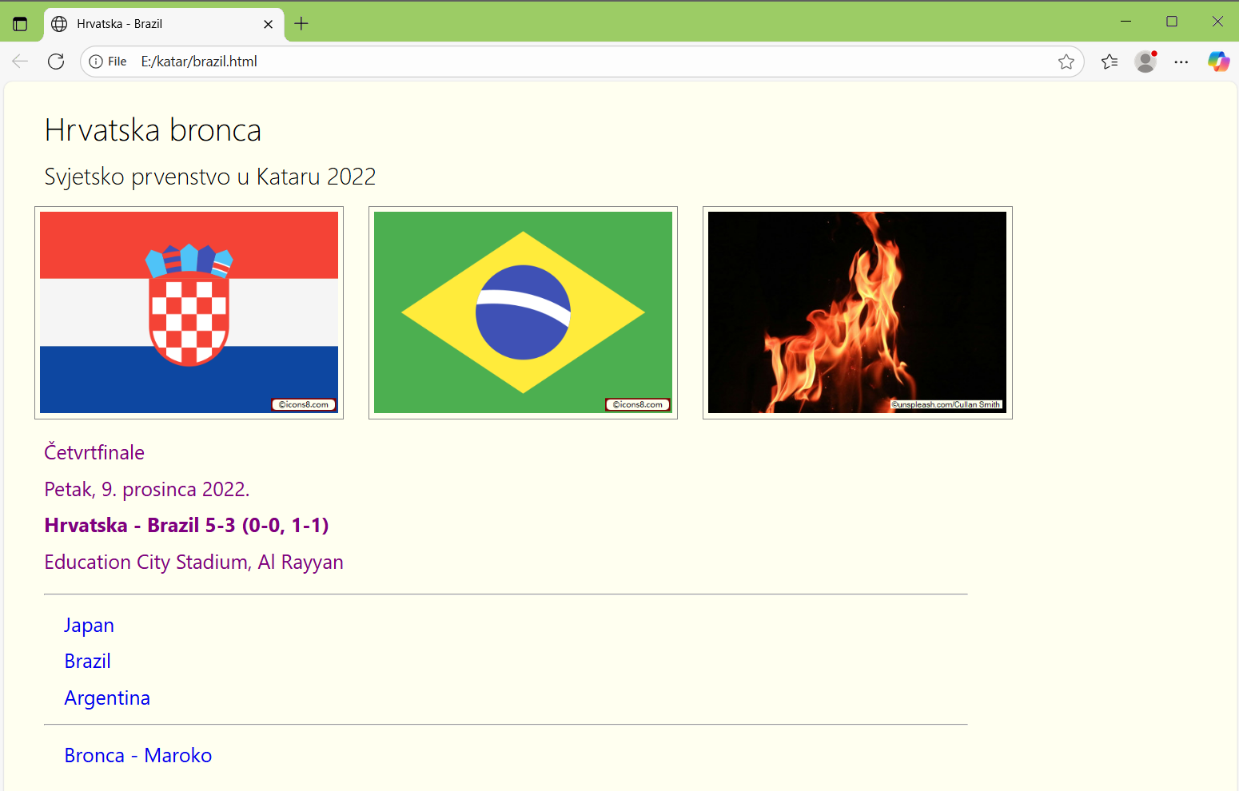Minimize the browser window

(1125, 22)
